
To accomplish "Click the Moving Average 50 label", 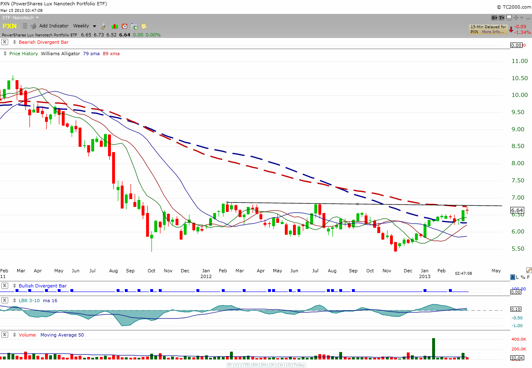I will pyautogui.click(x=62, y=335).
